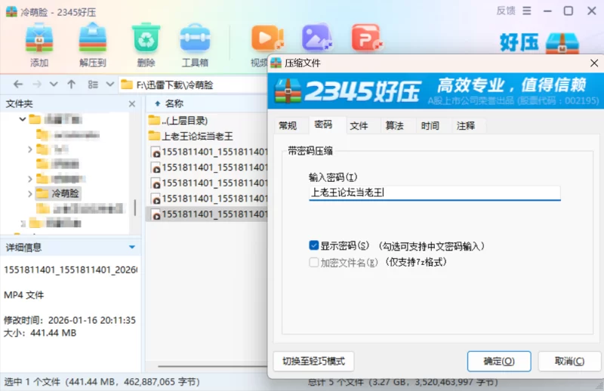Collapse the 详细信息 details panel arrow
The height and width of the screenshot is (391, 604).
click(x=132, y=247)
